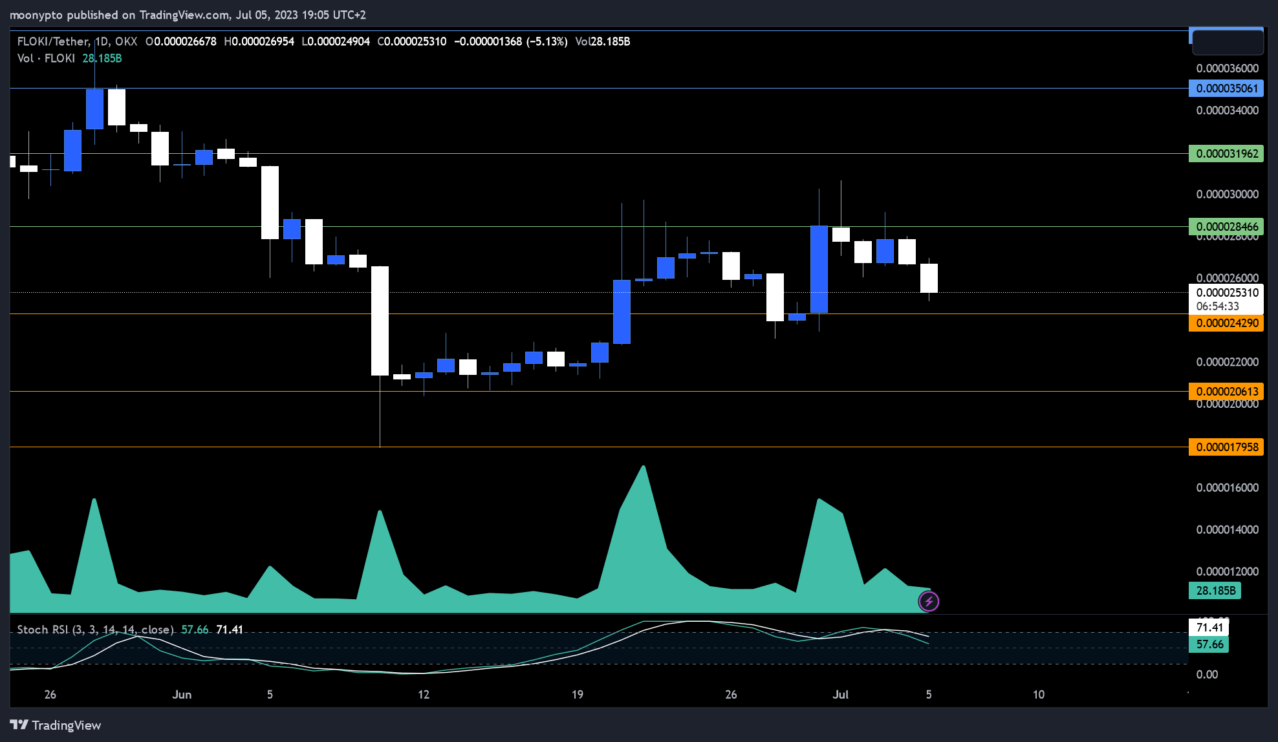Click the dark box at top of price axis

(x=1227, y=43)
